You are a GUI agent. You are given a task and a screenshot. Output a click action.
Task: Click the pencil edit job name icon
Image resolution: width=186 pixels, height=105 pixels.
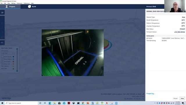(143, 94)
